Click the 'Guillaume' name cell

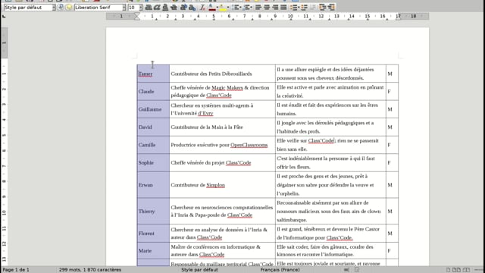(x=153, y=109)
